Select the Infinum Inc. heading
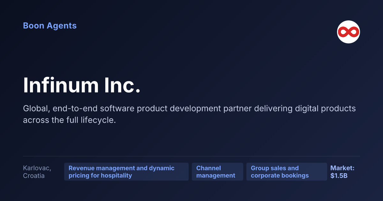 tap(82, 85)
